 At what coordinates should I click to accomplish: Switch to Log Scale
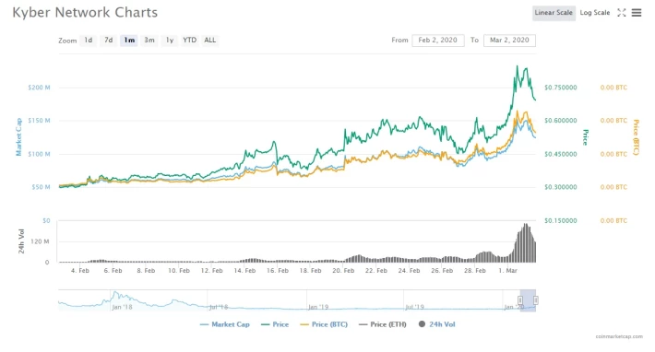[x=595, y=13]
